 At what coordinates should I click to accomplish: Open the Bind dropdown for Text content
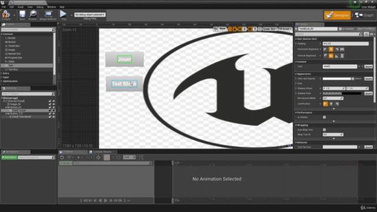pyautogui.click(x=368, y=67)
